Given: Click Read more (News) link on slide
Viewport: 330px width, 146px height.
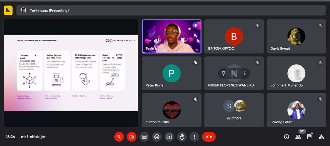Looking at the screenshot, I should pyautogui.click(x=106, y=96).
